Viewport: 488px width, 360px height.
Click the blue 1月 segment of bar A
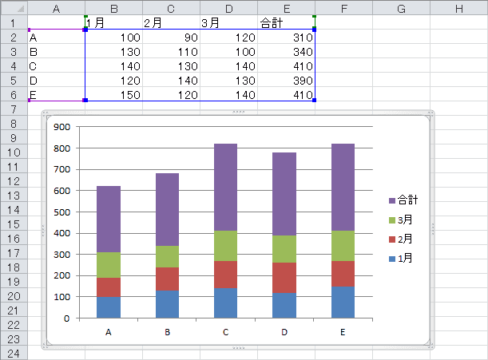108,307
